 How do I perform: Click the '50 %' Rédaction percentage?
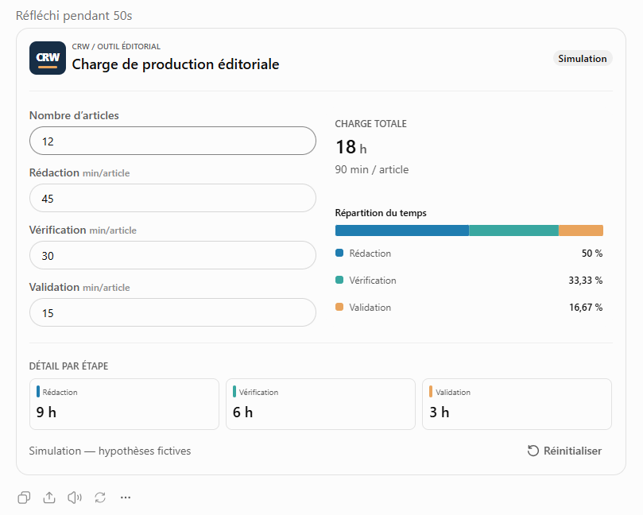coord(592,254)
